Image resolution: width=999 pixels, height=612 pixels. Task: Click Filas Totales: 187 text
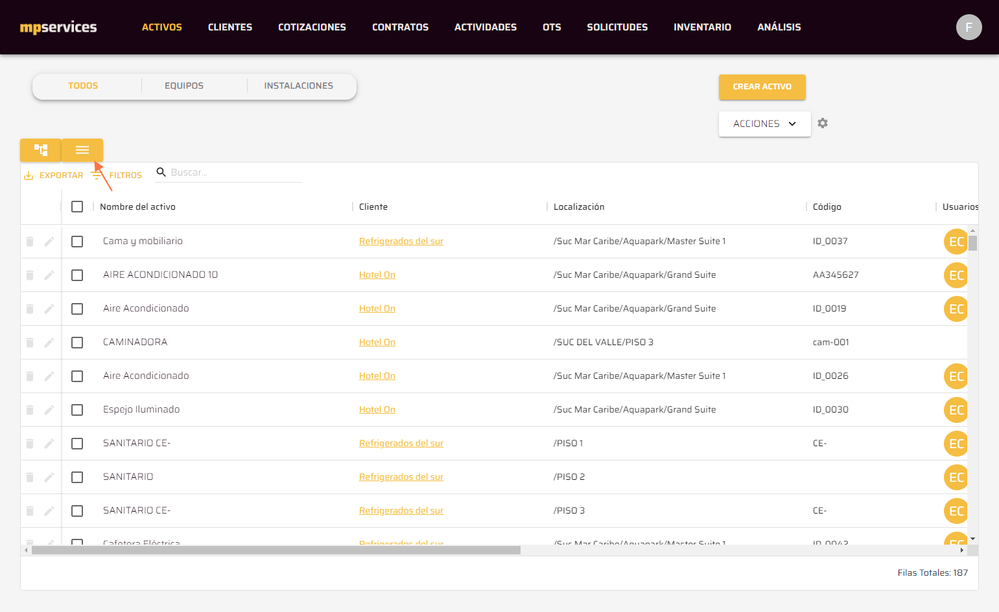pos(932,573)
